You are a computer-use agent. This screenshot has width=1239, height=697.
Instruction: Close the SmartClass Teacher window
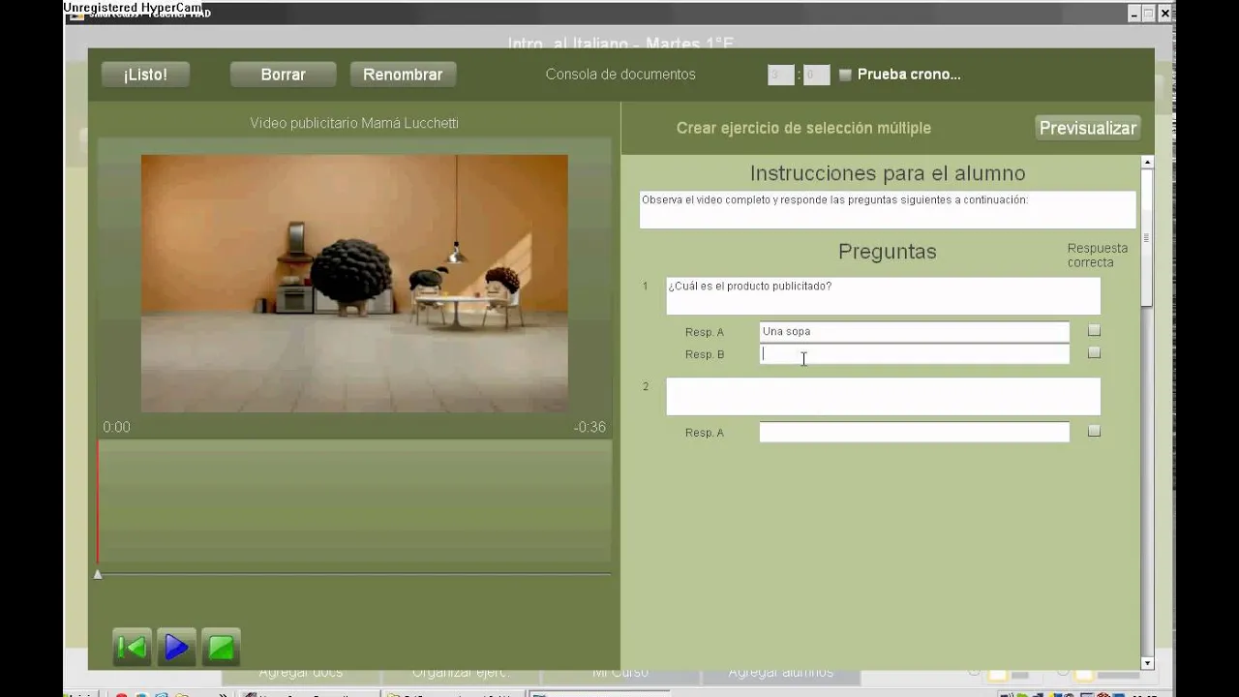click(x=1165, y=14)
